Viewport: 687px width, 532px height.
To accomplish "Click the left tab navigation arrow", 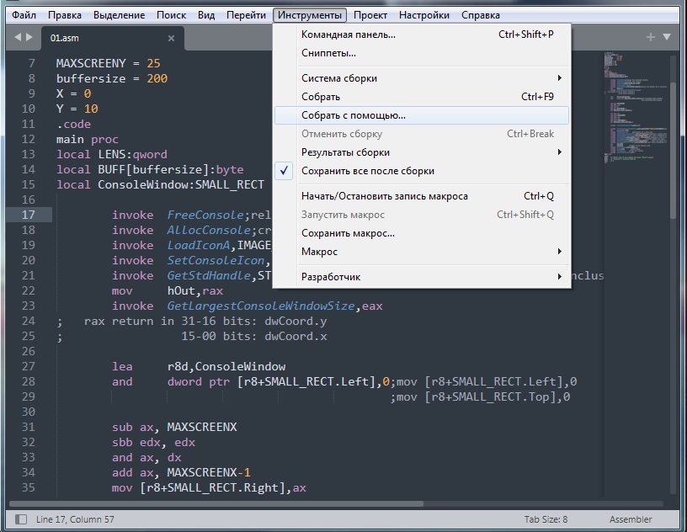I will point(18,38).
